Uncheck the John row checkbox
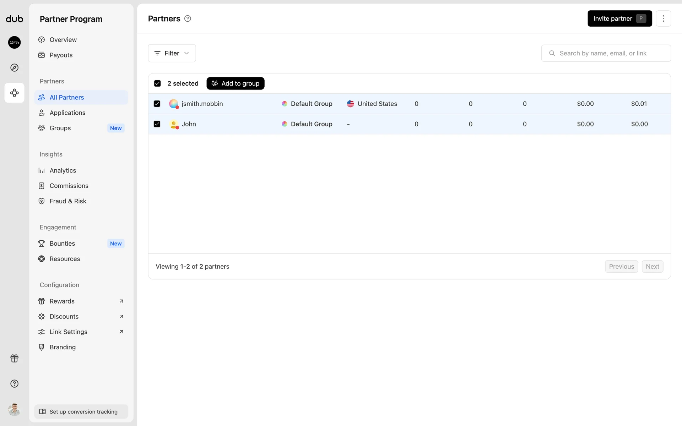Viewport: 682px width, 426px height. (157, 124)
